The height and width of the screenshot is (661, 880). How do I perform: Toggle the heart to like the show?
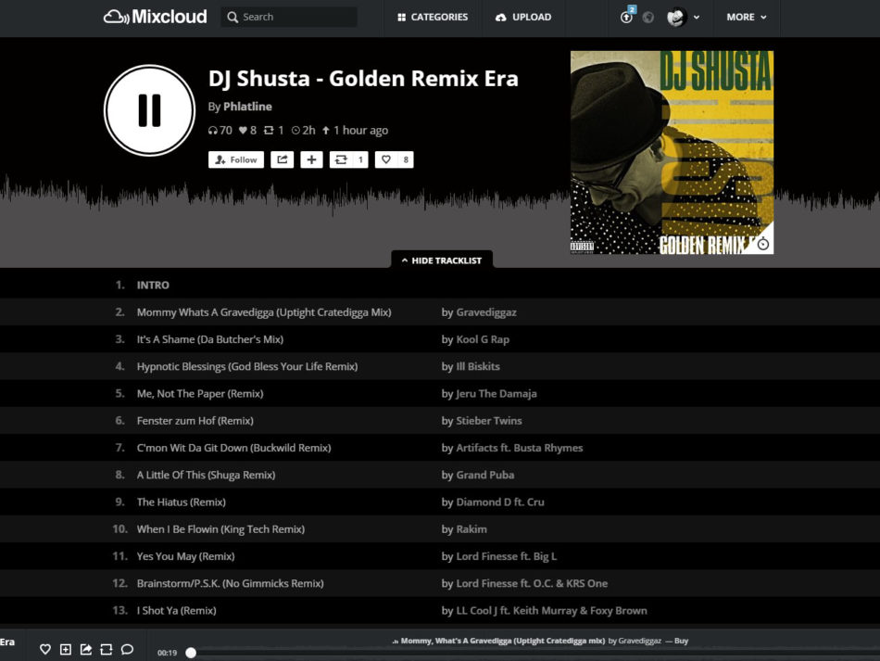(x=394, y=159)
